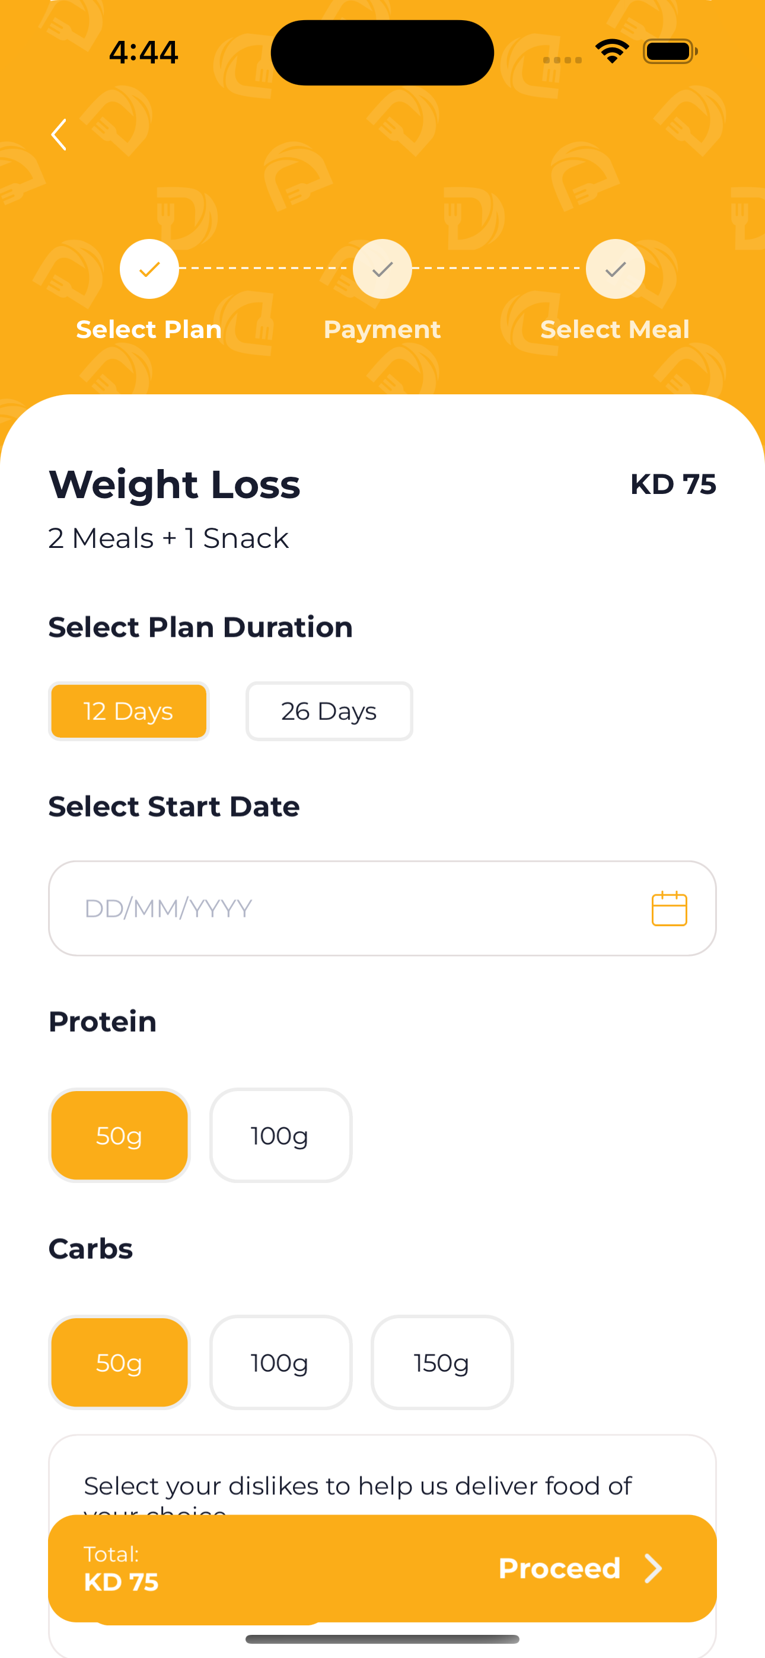The height and width of the screenshot is (1658, 765).
Task: Open the calendar date picker icon
Action: pos(669,908)
